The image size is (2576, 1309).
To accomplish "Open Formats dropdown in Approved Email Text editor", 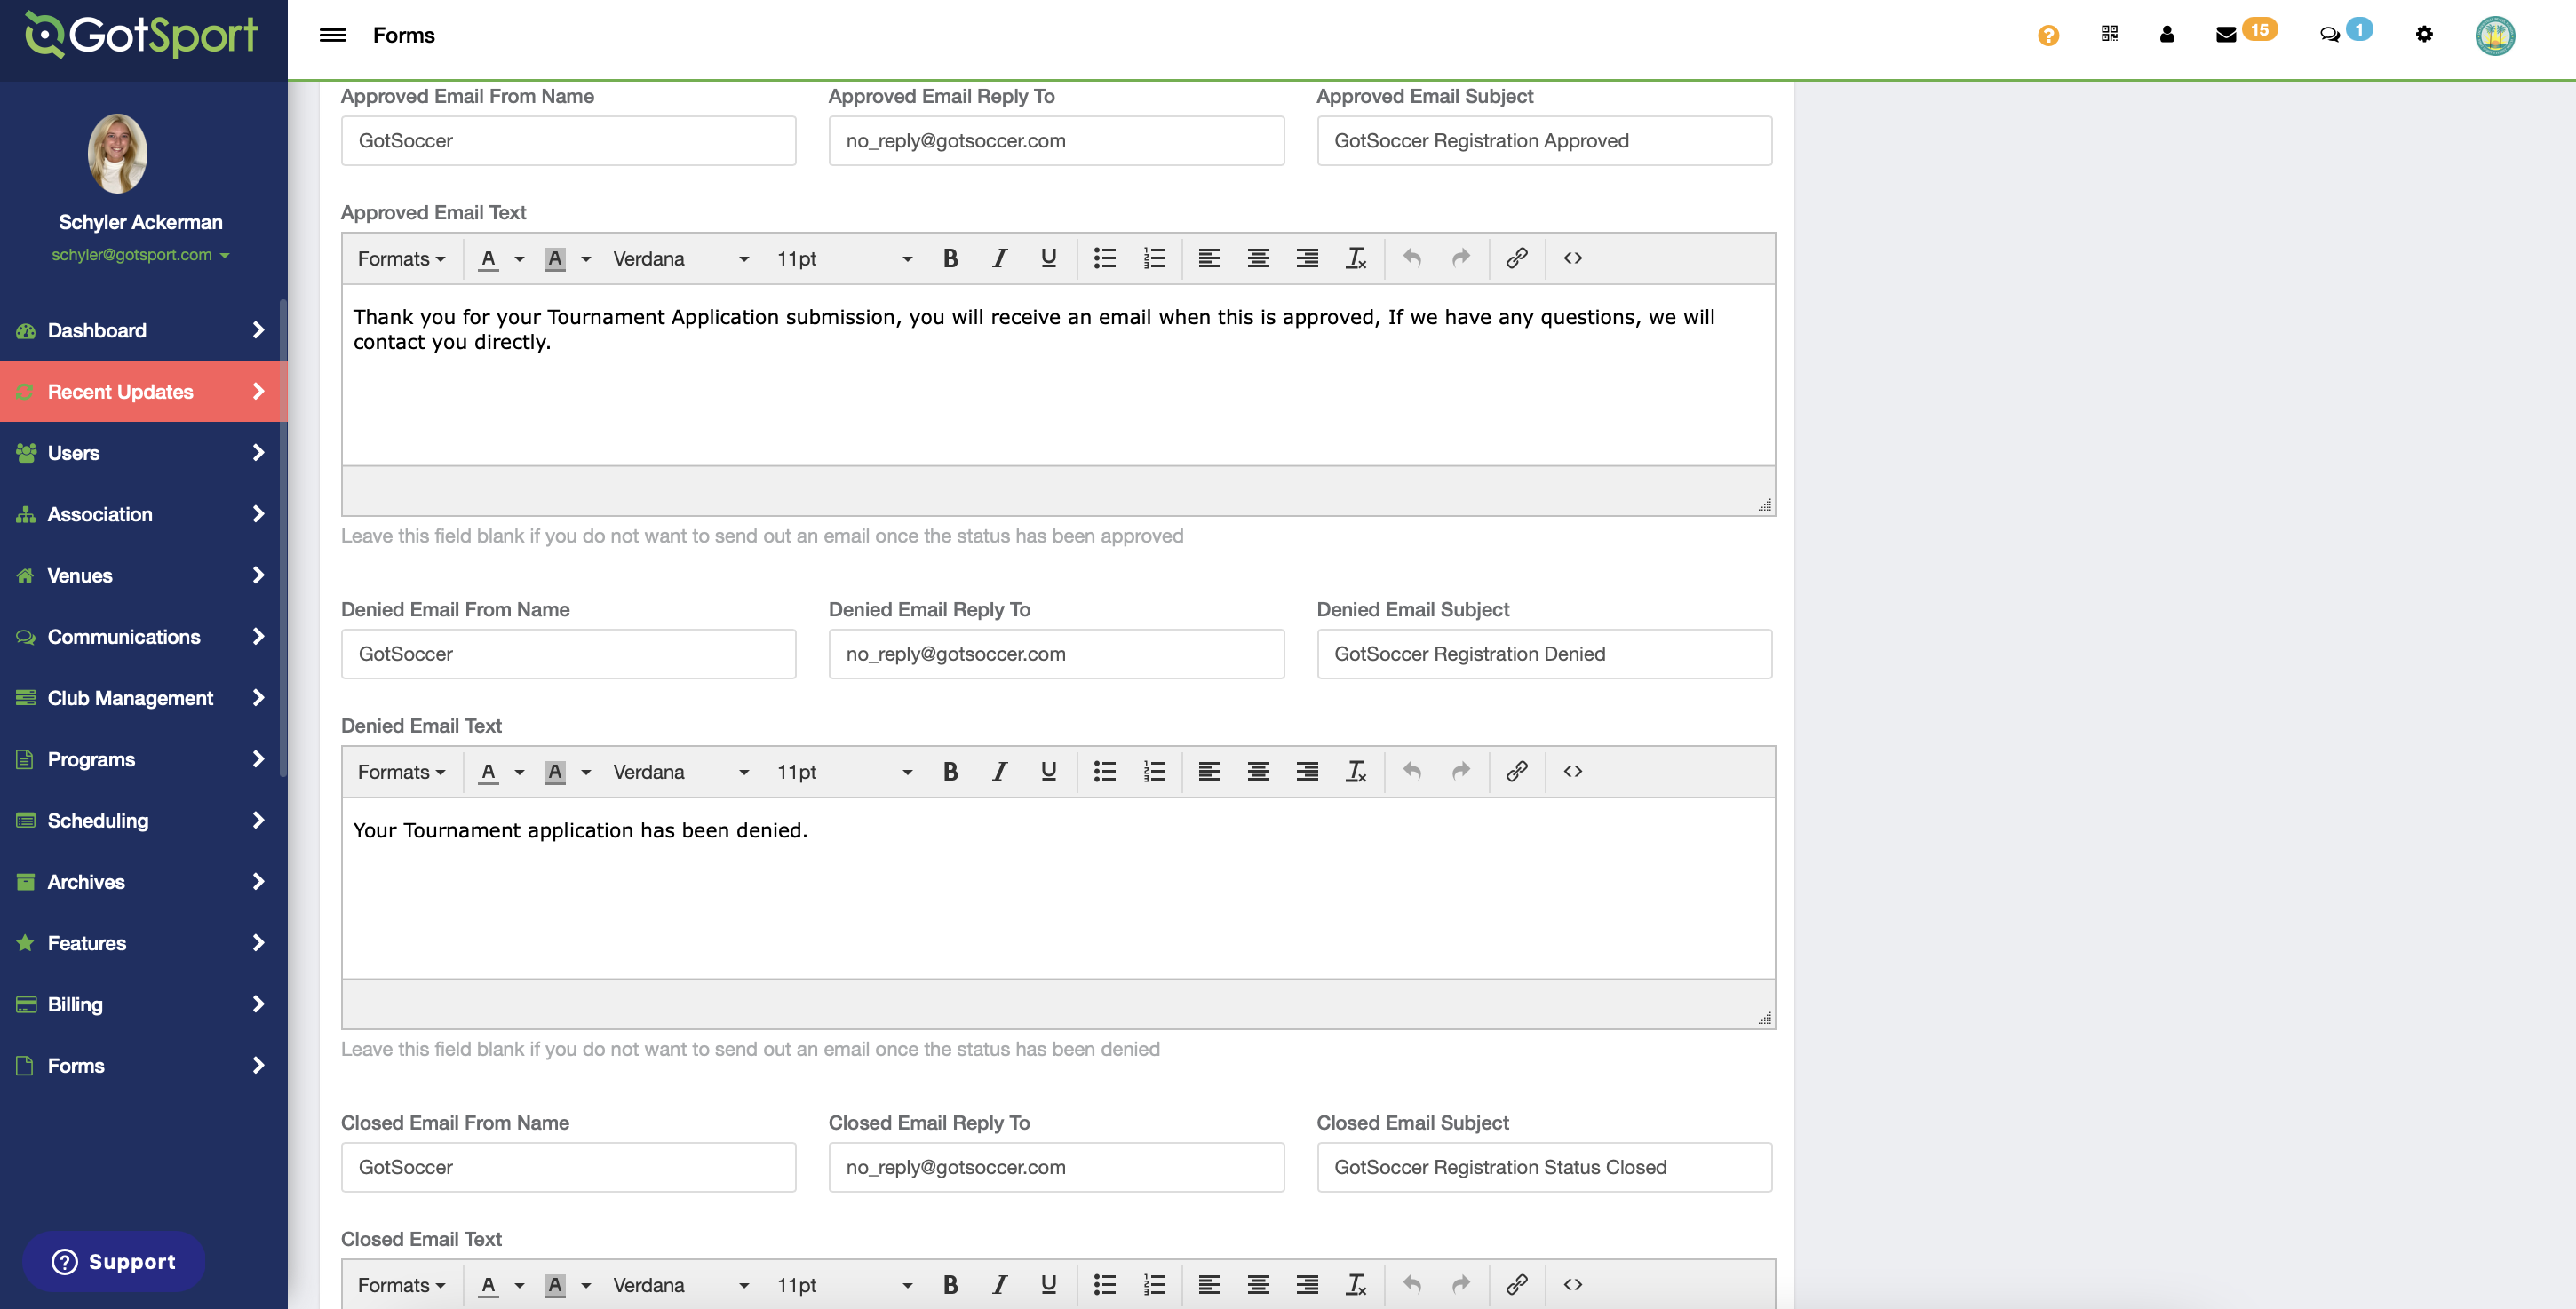I will pos(401,259).
